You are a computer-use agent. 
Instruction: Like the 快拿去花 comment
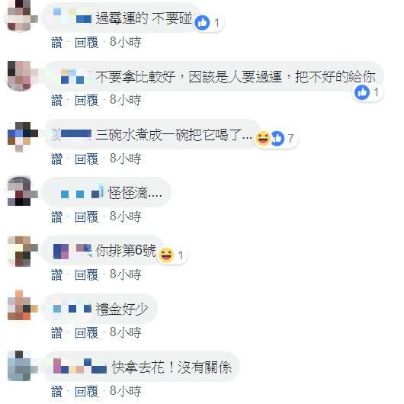56,391
